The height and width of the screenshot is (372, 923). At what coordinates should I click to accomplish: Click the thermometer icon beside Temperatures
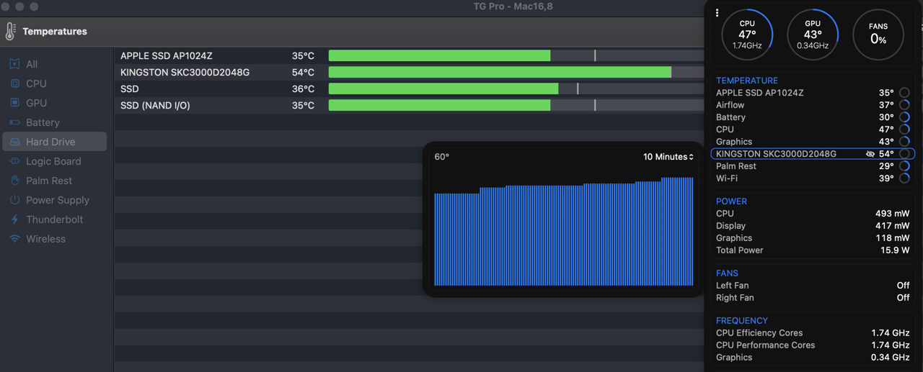tap(10, 31)
